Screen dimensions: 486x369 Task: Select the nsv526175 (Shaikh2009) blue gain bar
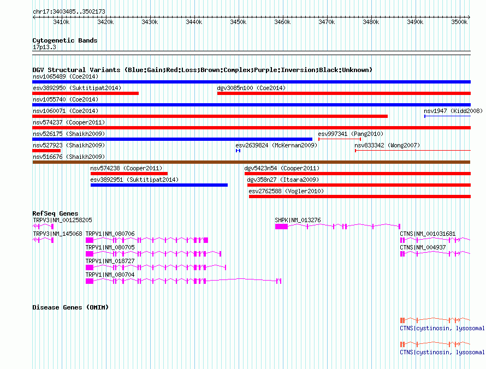click(173, 139)
